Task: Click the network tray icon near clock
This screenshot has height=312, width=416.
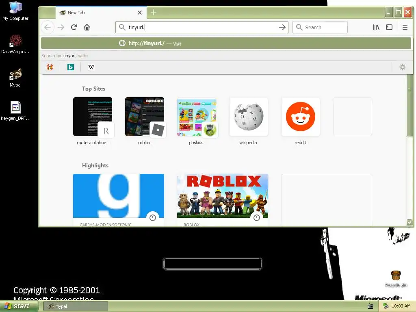Action: click(386, 306)
